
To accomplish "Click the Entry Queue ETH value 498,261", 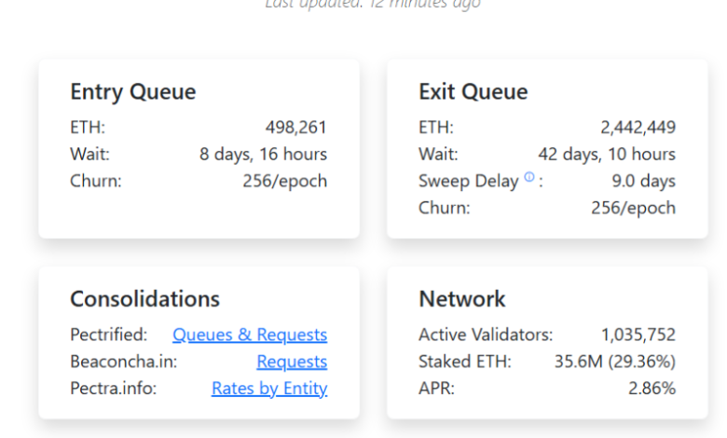I will 295,128.
